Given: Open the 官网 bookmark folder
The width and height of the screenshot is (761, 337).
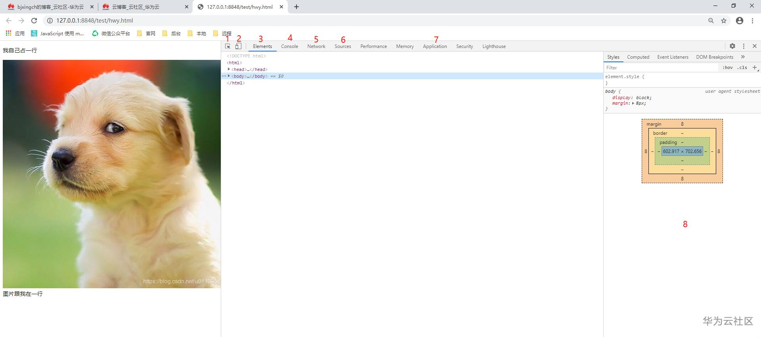Looking at the screenshot, I should coord(146,33).
